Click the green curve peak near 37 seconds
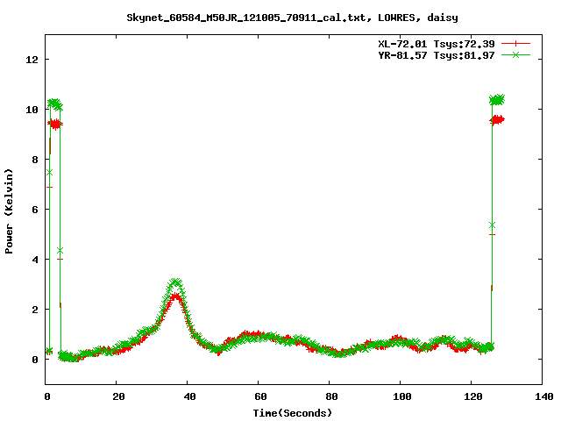 pyautogui.click(x=175, y=283)
